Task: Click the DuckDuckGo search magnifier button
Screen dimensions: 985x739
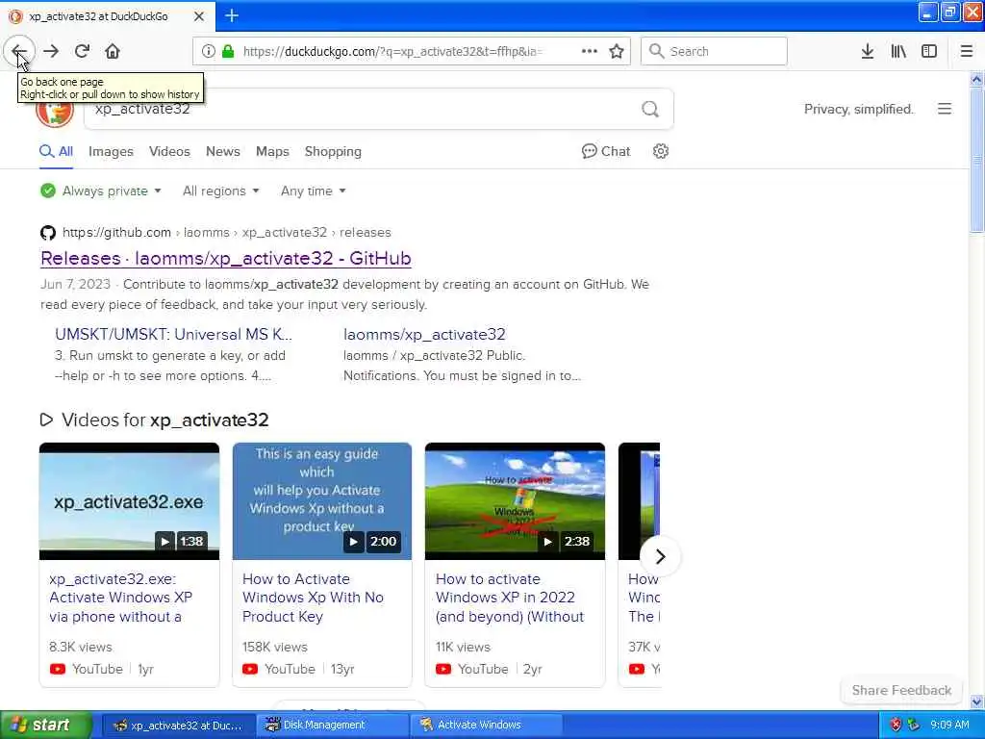Action: [650, 110]
